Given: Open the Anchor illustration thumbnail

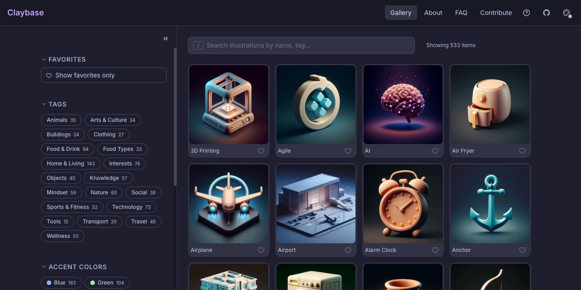Looking at the screenshot, I should click(x=490, y=204).
